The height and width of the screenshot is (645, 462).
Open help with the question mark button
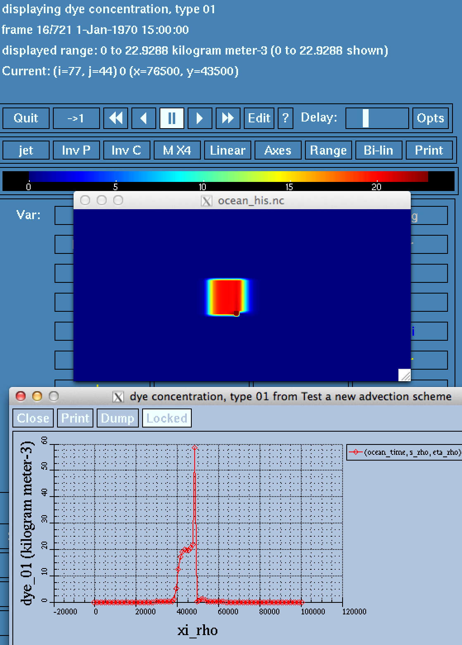[285, 118]
